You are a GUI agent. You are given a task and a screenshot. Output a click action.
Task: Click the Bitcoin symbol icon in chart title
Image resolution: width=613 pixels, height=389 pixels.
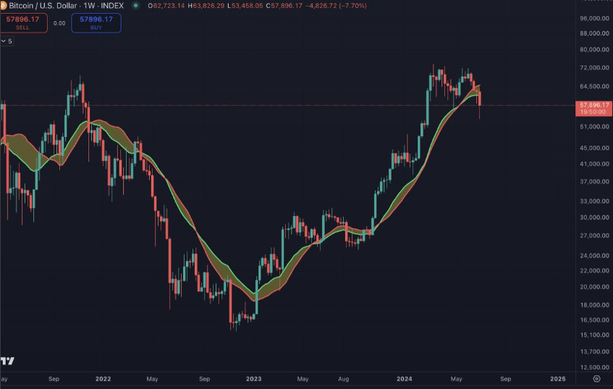(4, 6)
